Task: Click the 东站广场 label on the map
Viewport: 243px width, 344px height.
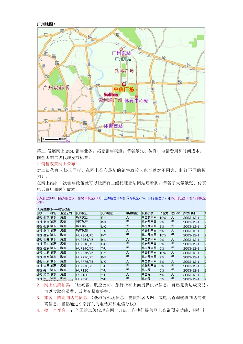Action: (x=124, y=70)
